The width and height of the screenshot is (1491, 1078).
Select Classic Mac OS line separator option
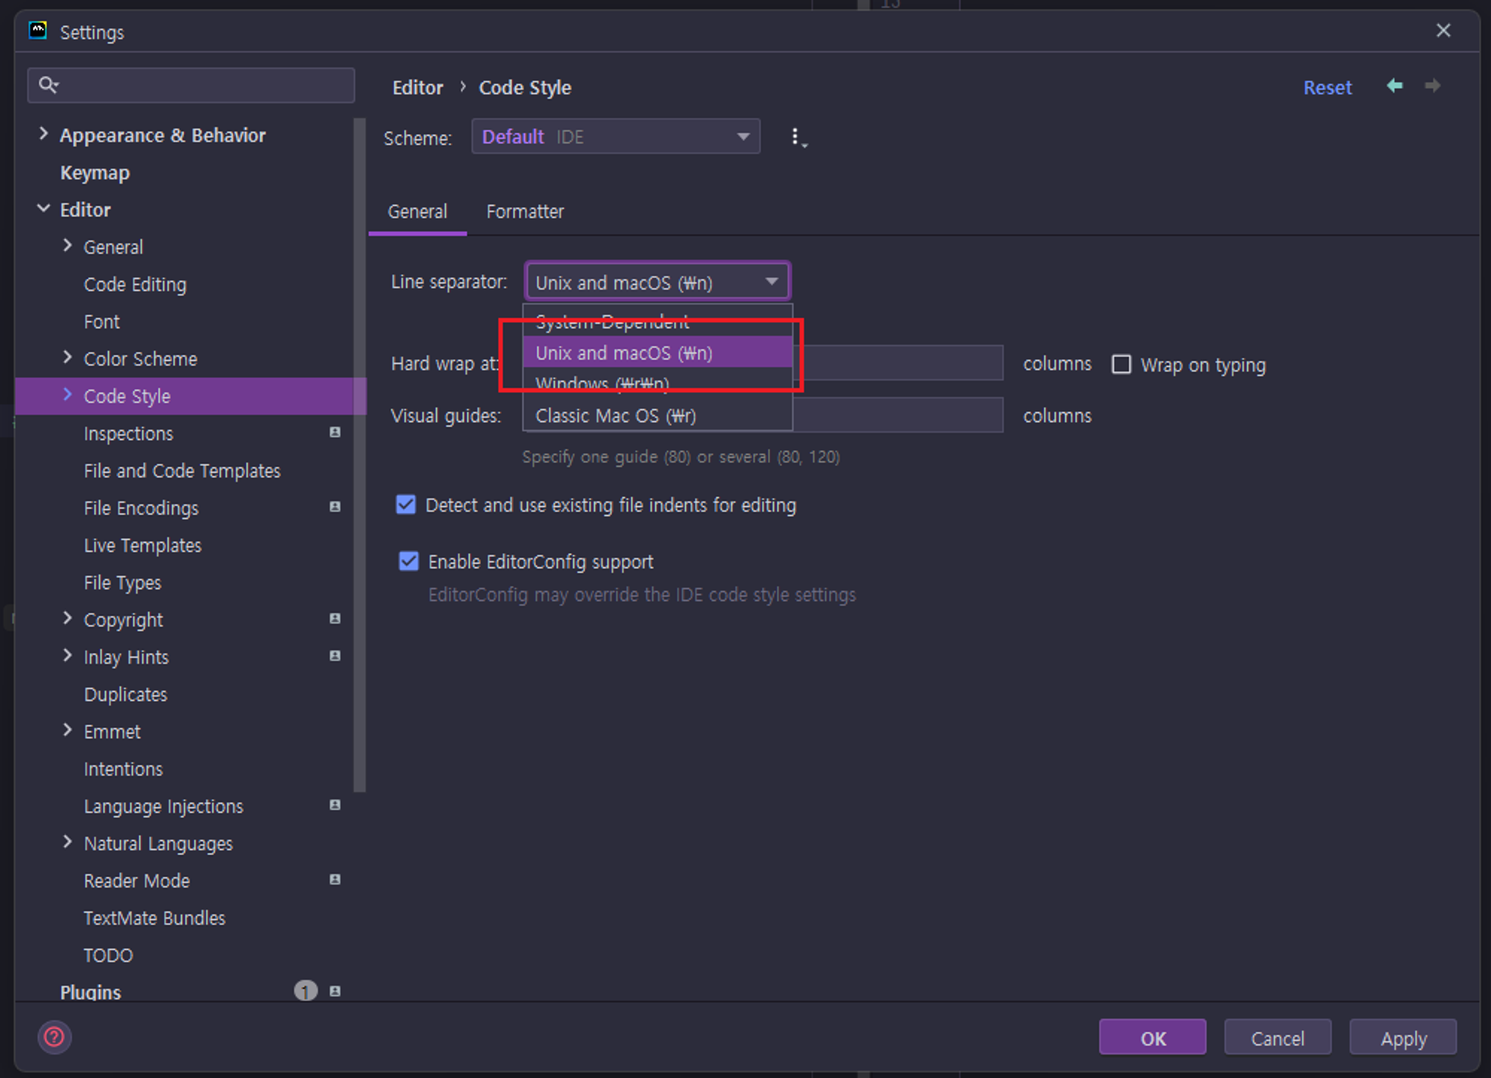click(616, 416)
